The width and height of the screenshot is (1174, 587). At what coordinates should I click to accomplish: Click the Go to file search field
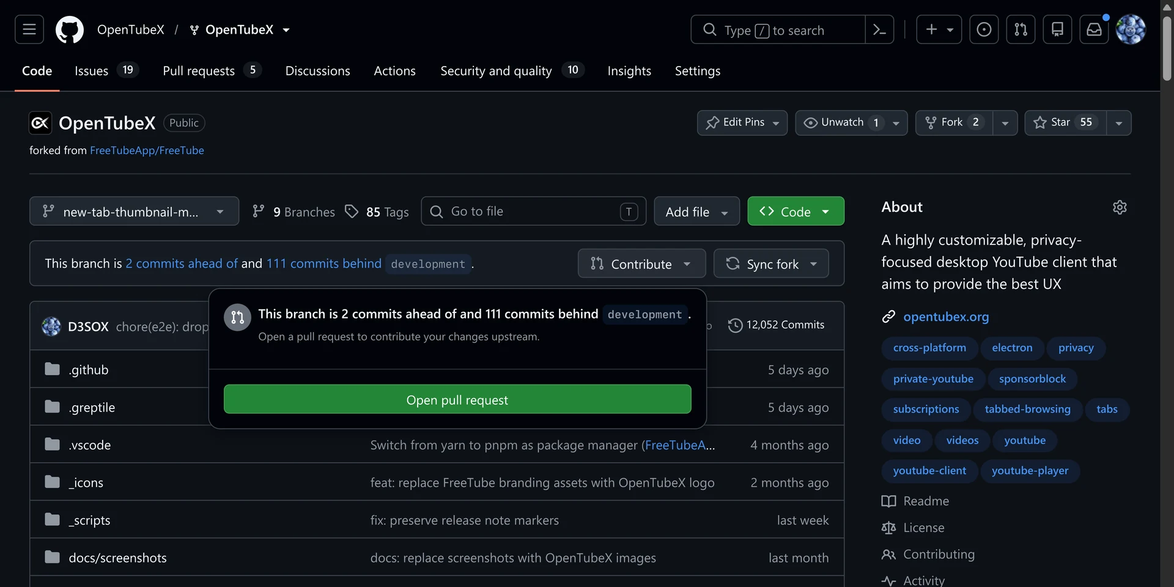(533, 212)
